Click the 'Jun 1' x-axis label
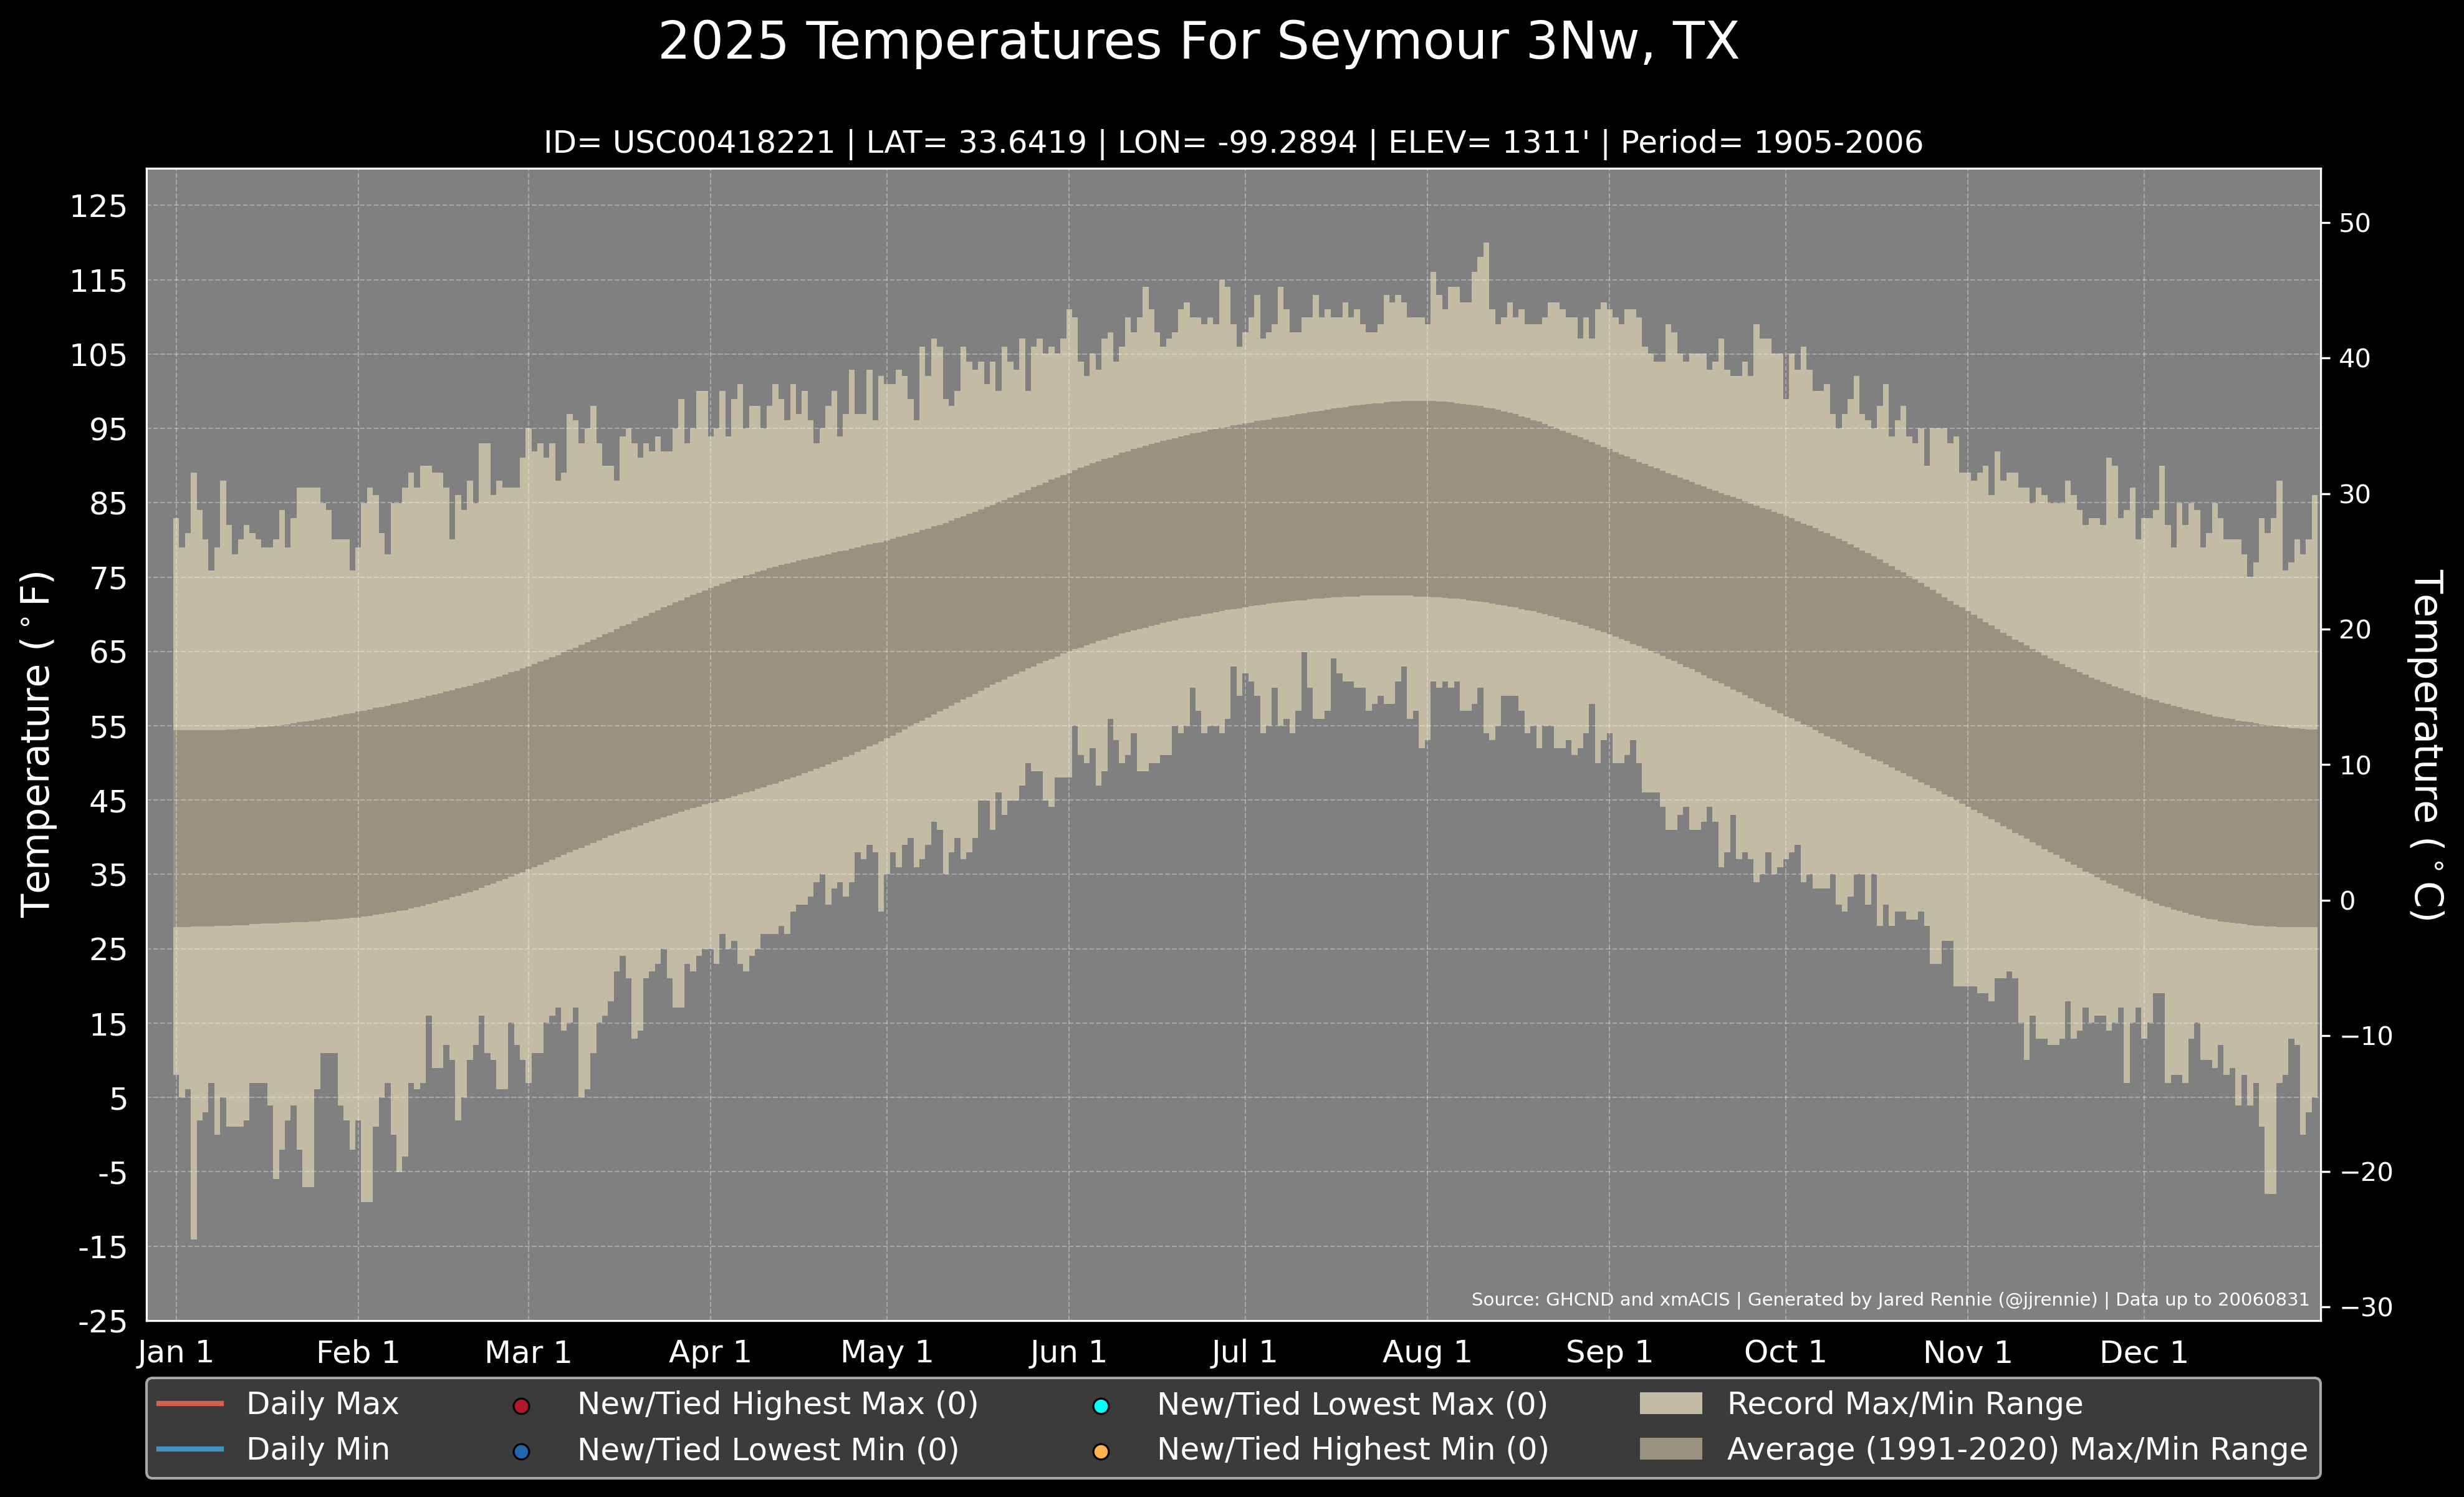Screen dimensions: 2464x1497 coord(1069,1353)
